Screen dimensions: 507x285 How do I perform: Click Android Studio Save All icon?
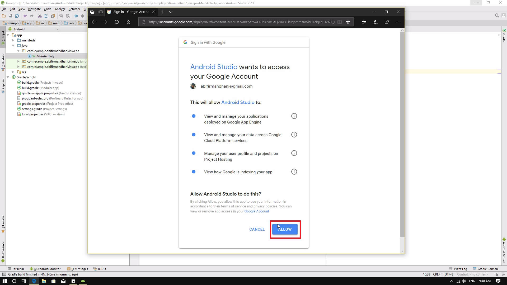[x=10, y=16]
